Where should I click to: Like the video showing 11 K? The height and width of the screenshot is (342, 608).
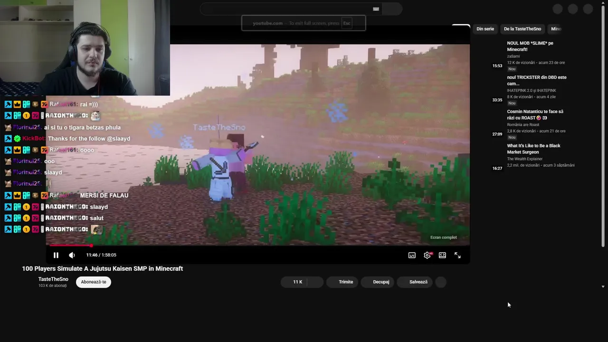point(294,282)
